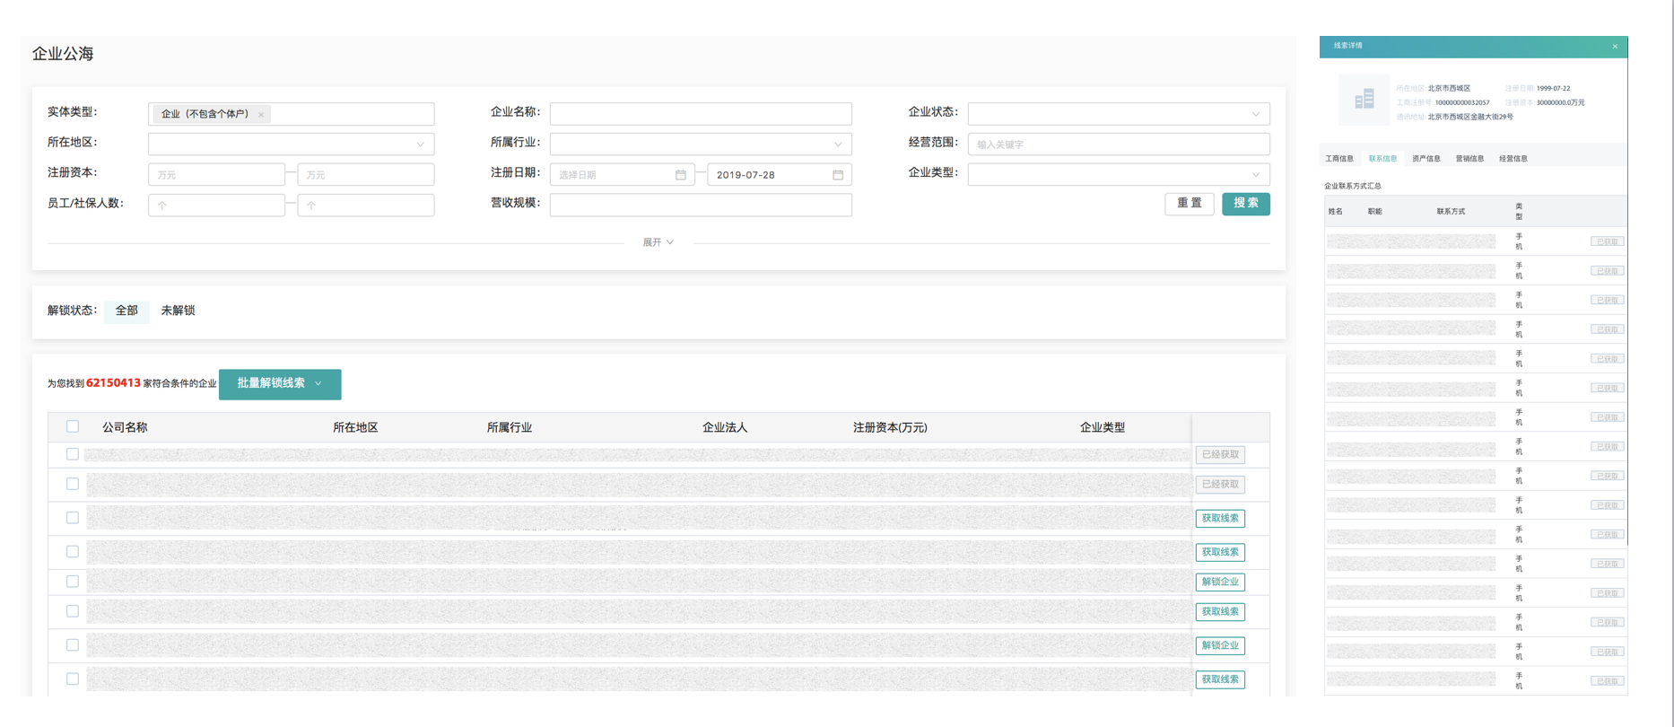Click the 联系方式 column header in detail panel
The height and width of the screenshot is (727, 1674).
[x=1451, y=212]
